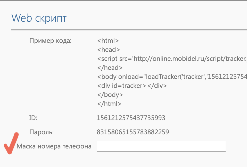
Task: Click the ID value 1561212575437735993
Action: coord(131,118)
